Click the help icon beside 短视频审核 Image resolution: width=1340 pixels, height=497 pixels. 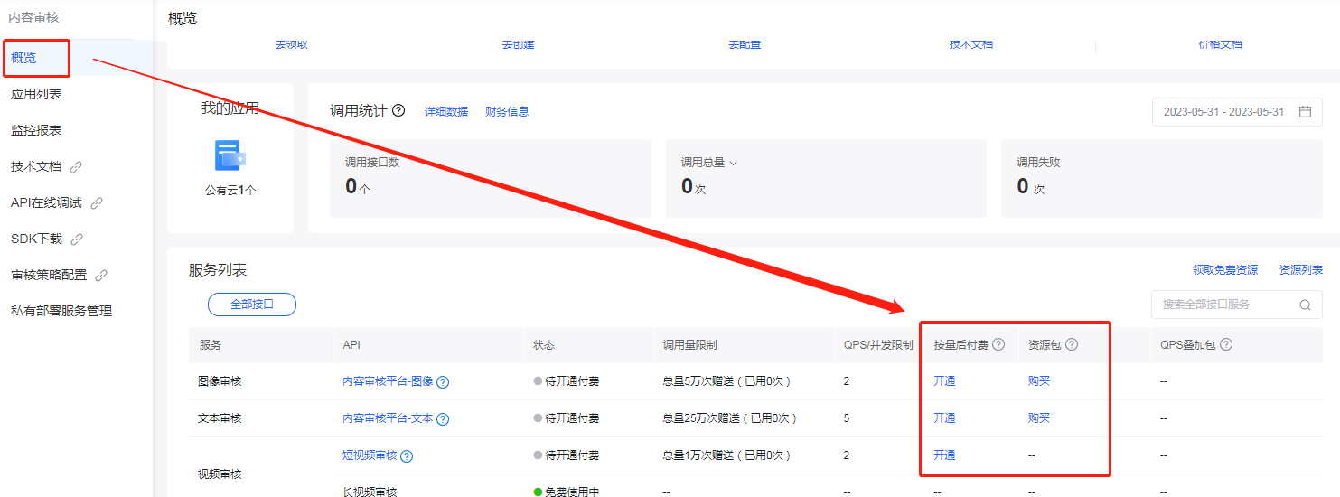tap(407, 455)
